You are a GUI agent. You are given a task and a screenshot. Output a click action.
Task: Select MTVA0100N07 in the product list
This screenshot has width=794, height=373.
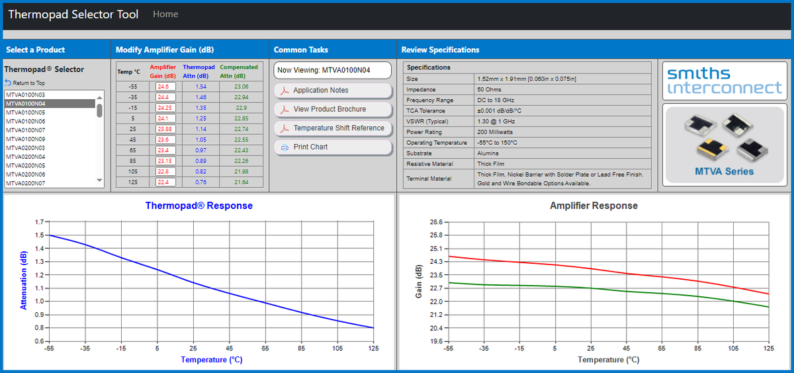(x=50, y=130)
